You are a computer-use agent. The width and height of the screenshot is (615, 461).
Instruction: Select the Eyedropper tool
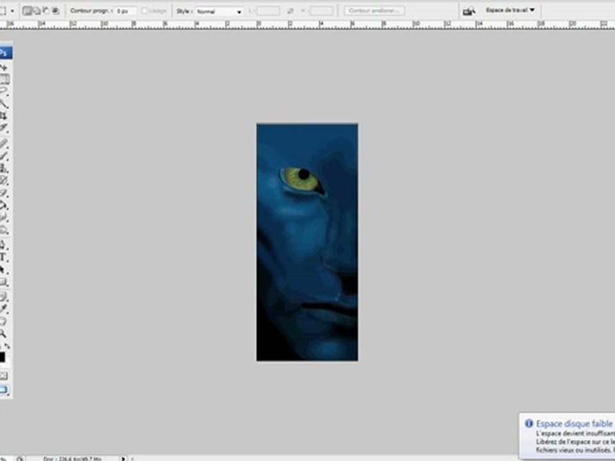tap(4, 309)
